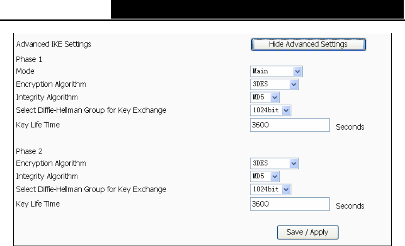Click 'Seconds' beside Phase 1 Key Life Time
The height and width of the screenshot is (246, 405).
[x=350, y=127]
